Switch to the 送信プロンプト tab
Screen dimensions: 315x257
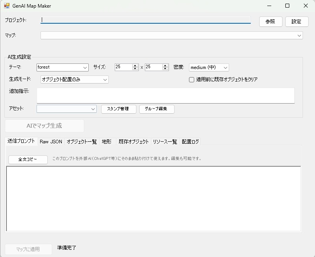[21, 141]
